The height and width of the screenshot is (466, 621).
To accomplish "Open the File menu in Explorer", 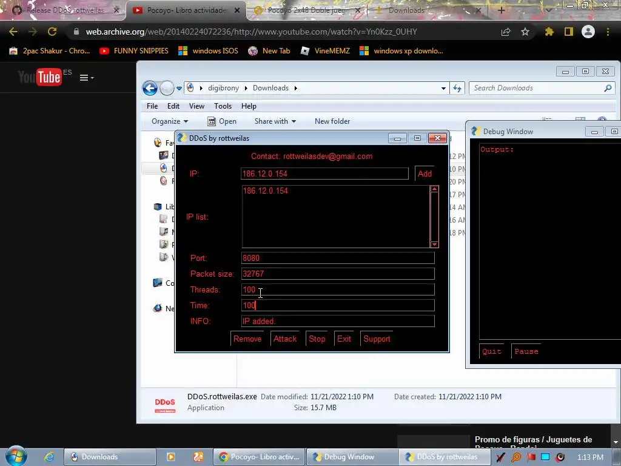I will 152,106.
